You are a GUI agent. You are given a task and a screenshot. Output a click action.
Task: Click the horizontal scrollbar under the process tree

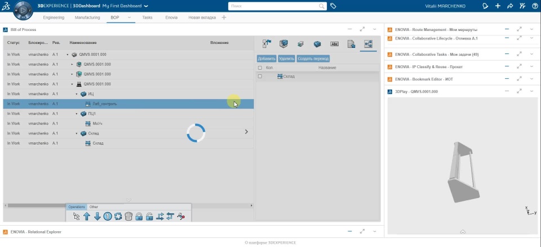[128, 205]
